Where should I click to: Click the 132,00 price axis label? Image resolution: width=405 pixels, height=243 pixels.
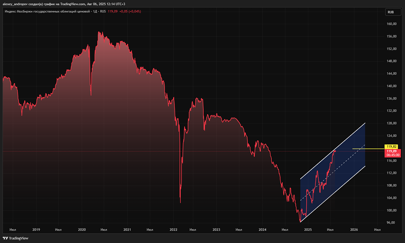pyautogui.click(x=392, y=111)
